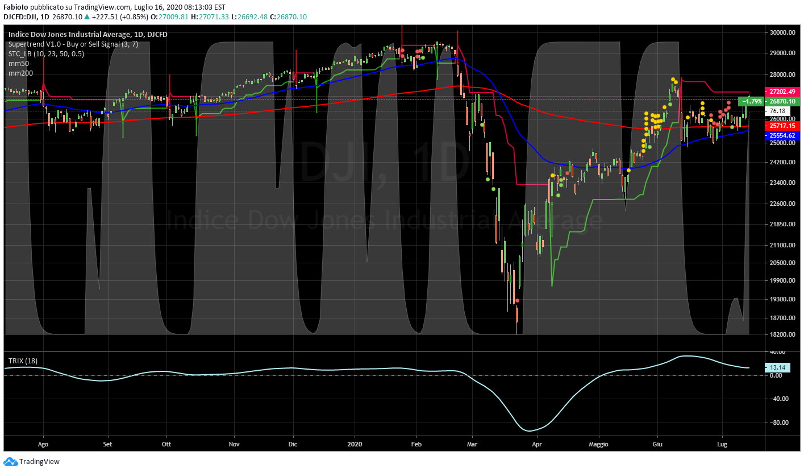Click the white 76.18 value label

777,111
